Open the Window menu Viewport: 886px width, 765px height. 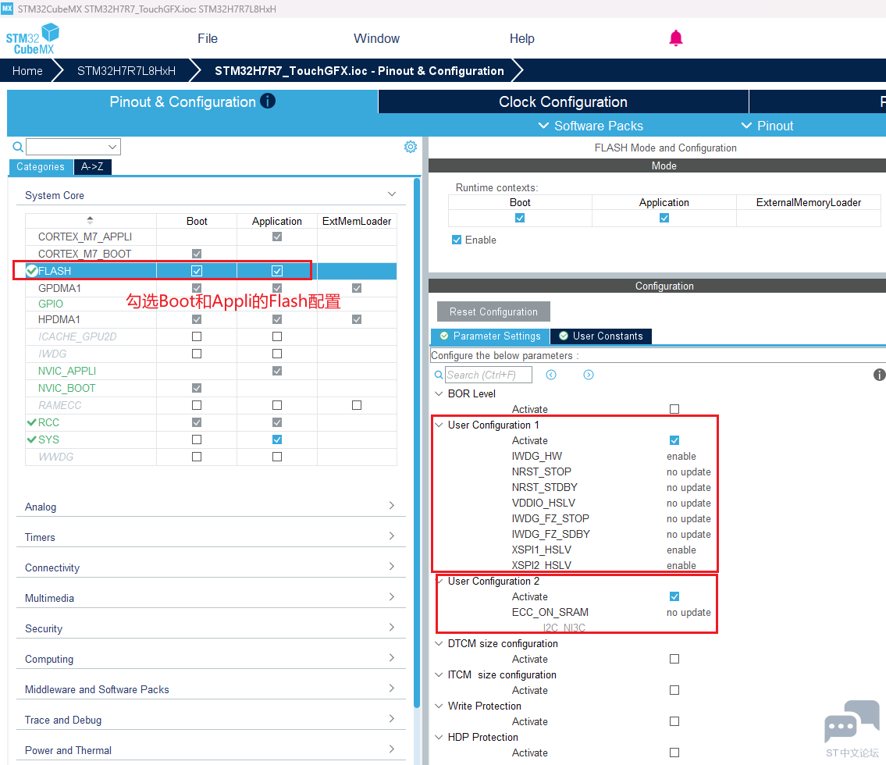pyautogui.click(x=376, y=38)
